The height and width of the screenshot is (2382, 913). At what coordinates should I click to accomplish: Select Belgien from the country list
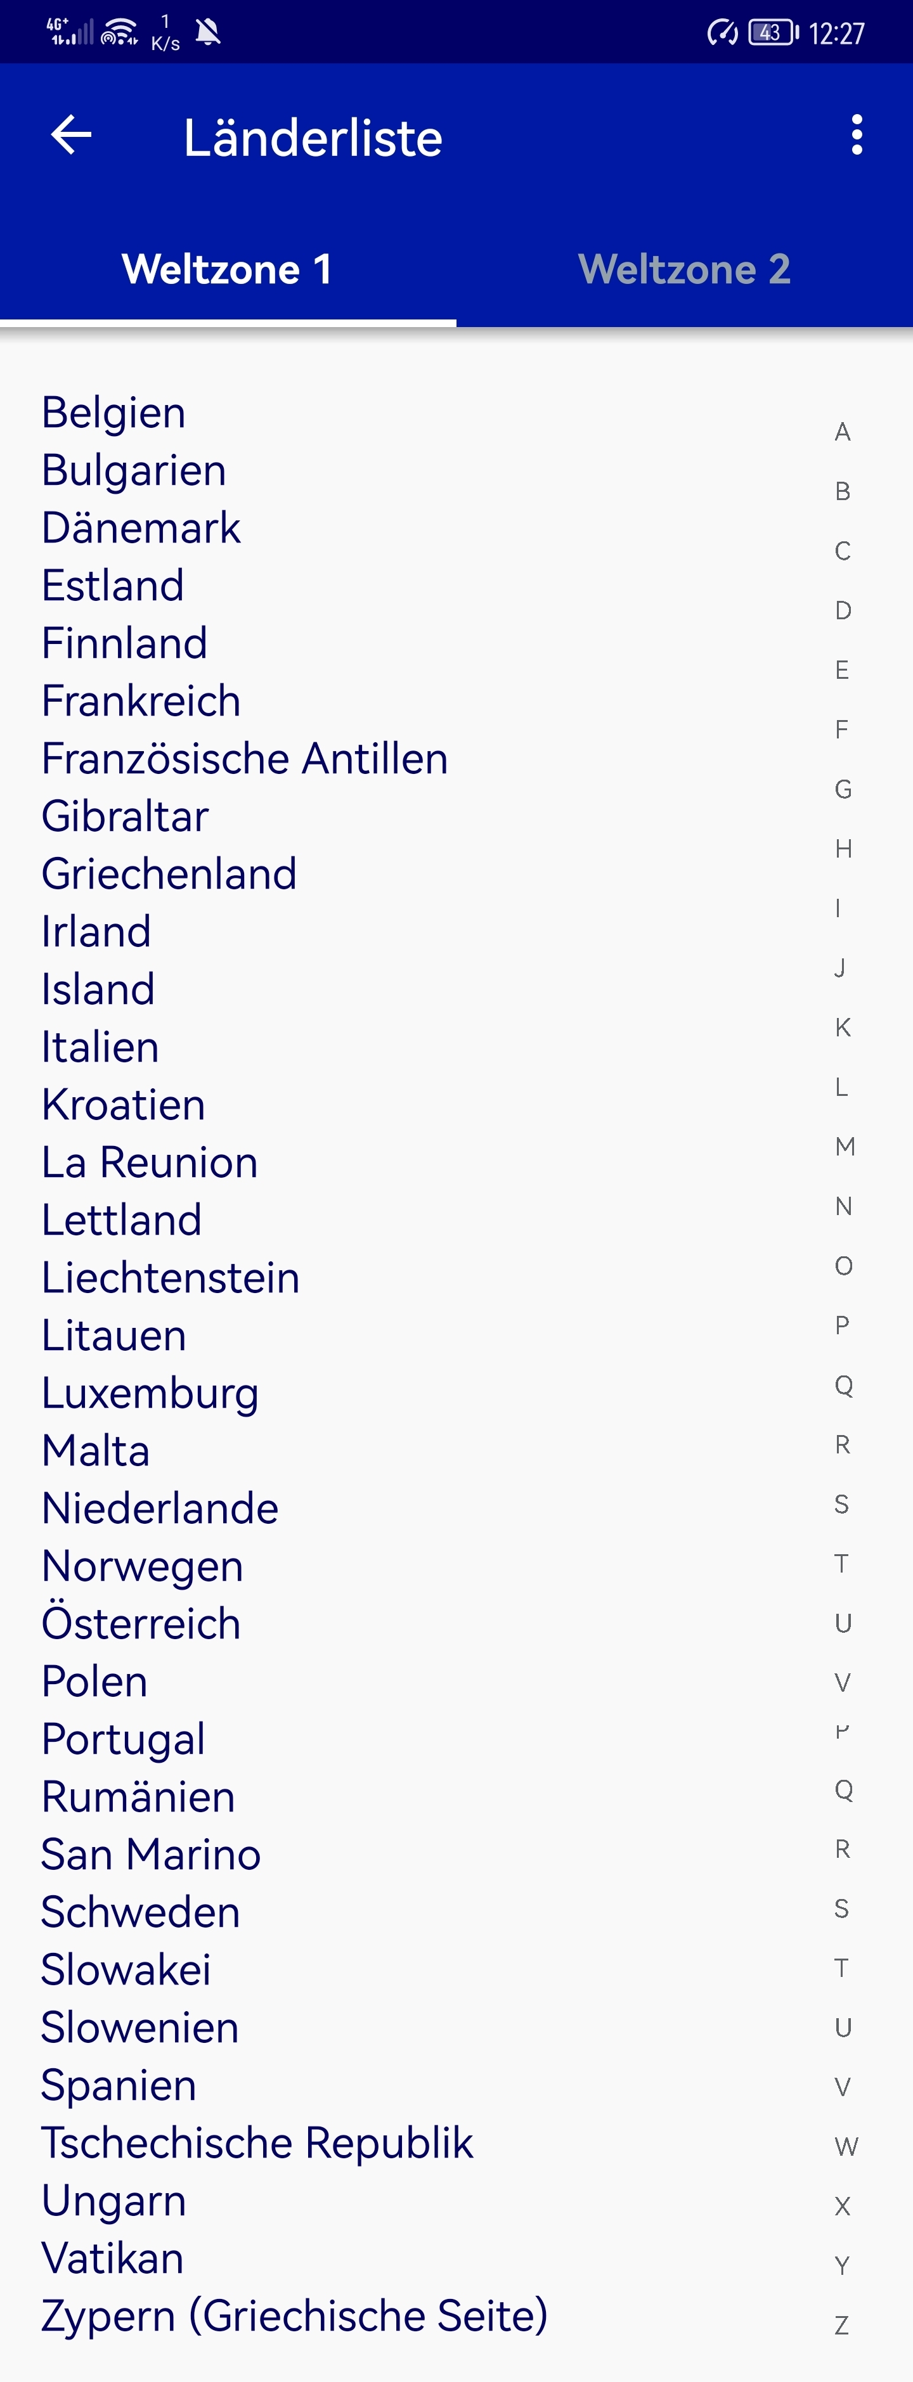pos(113,413)
